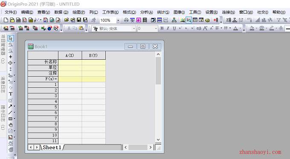Click column header B(Y)

click(x=93, y=55)
